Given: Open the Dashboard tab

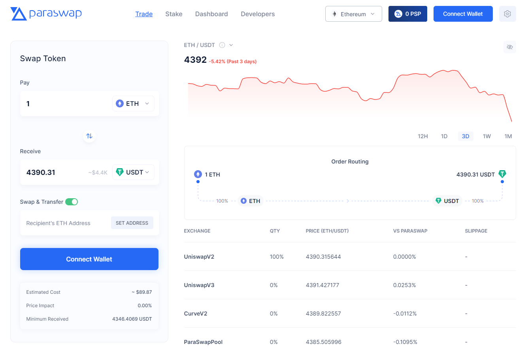Looking at the screenshot, I should pos(211,14).
